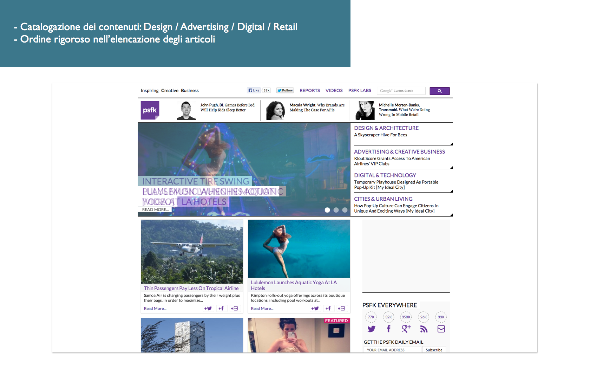Open the Klout Score American Airlines article

(x=392, y=161)
